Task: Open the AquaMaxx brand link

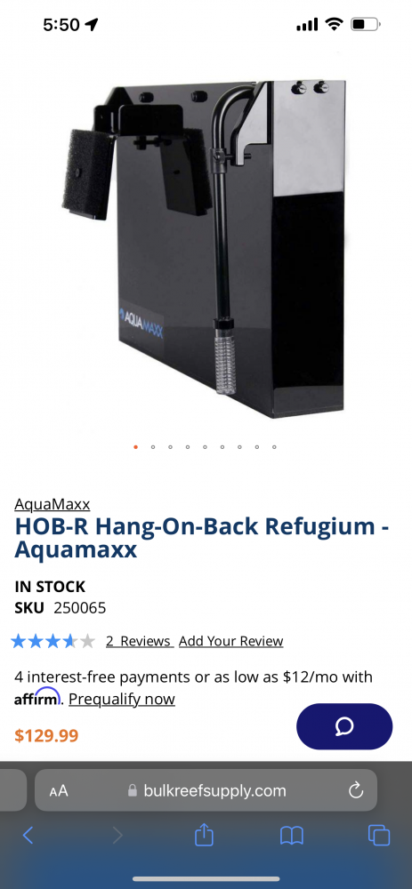Action: pyautogui.click(x=53, y=503)
